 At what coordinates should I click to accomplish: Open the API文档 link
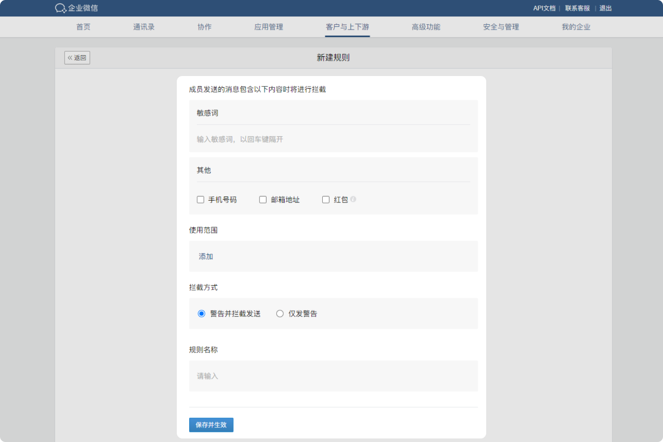click(x=544, y=8)
